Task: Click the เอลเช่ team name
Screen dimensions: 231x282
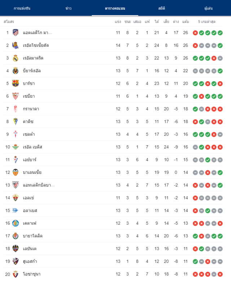Action: [29, 198]
